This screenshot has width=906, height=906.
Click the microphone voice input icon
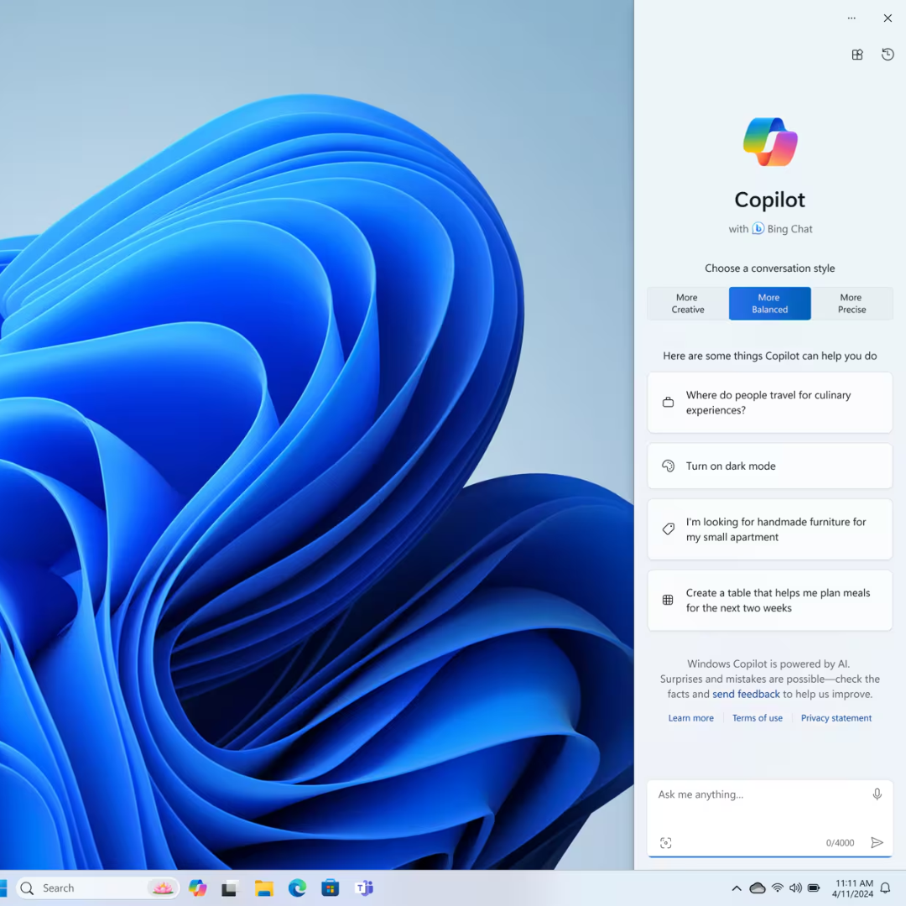[x=877, y=794]
